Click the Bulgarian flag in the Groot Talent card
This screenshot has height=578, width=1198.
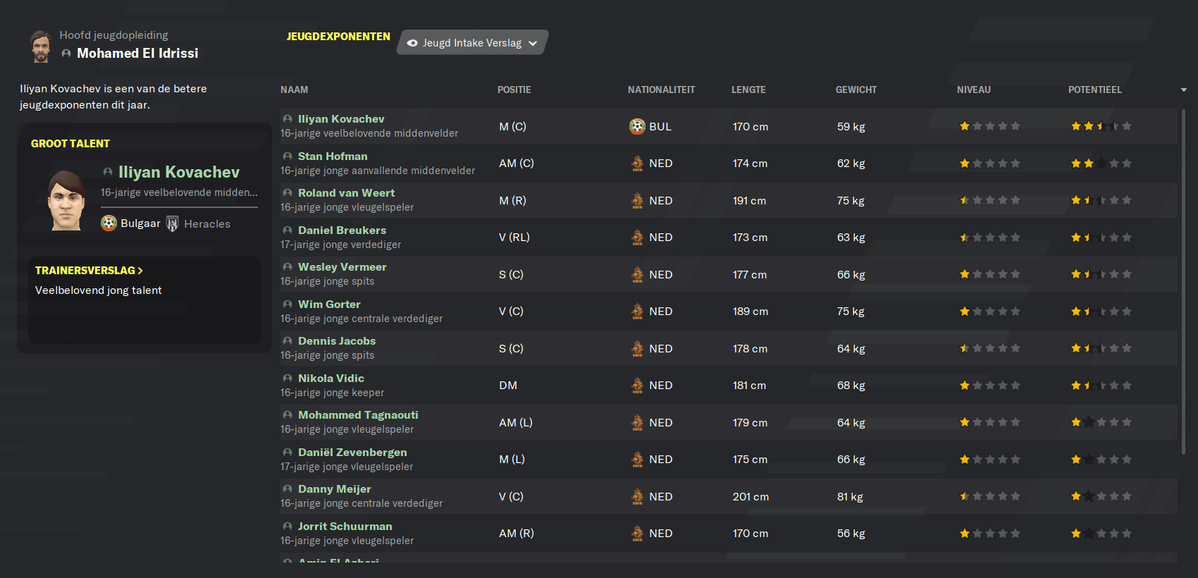click(109, 223)
